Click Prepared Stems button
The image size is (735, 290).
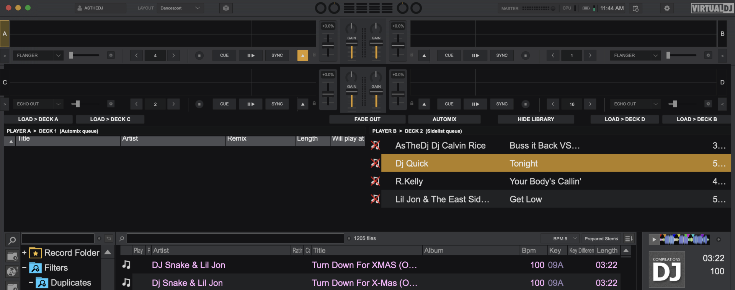pyautogui.click(x=601, y=238)
